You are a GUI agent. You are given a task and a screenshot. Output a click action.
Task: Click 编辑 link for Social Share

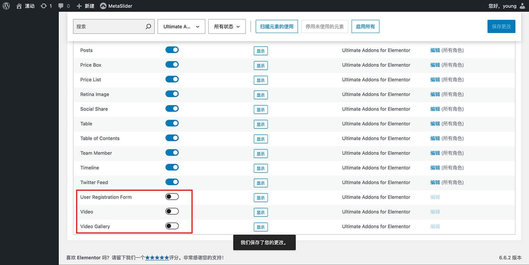[435, 109]
